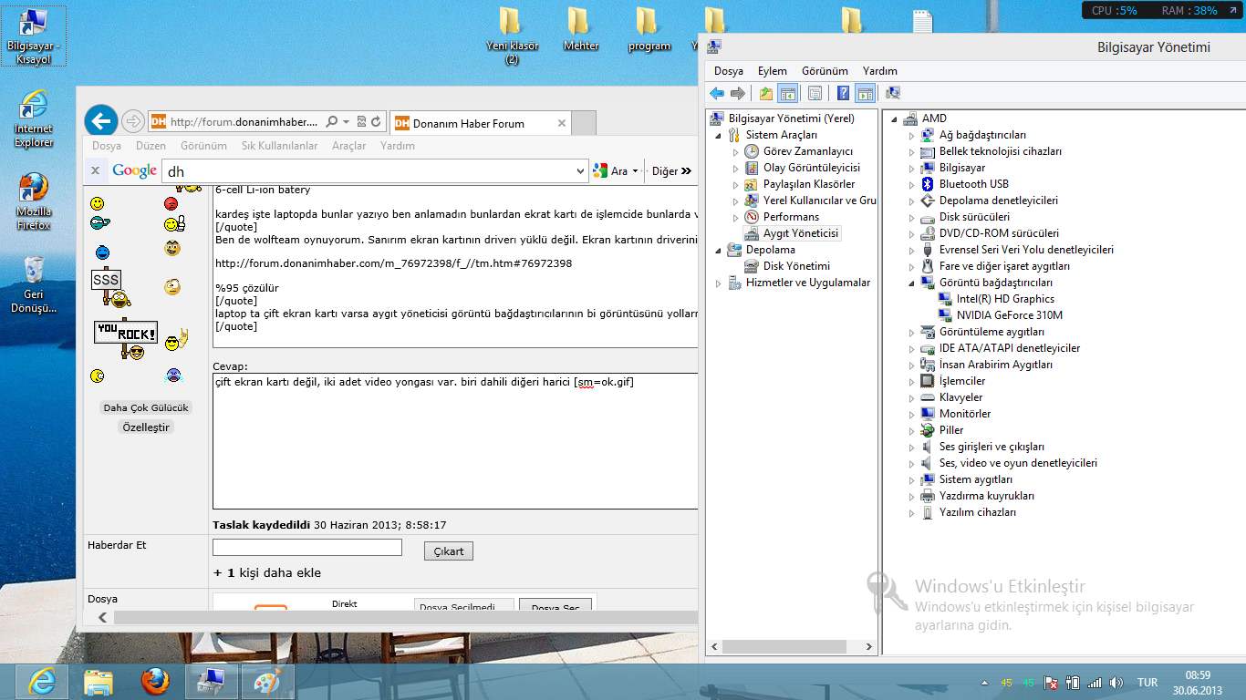Collapse Görüntü bağdaştırıcıları device category
This screenshot has width=1246, height=700.
pyautogui.click(x=911, y=283)
